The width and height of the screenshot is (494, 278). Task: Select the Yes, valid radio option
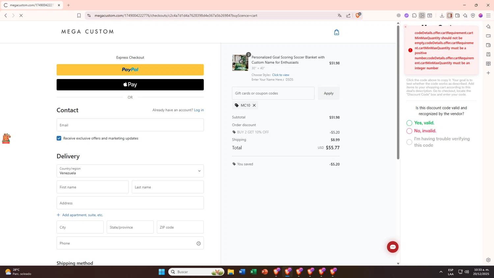409,123
